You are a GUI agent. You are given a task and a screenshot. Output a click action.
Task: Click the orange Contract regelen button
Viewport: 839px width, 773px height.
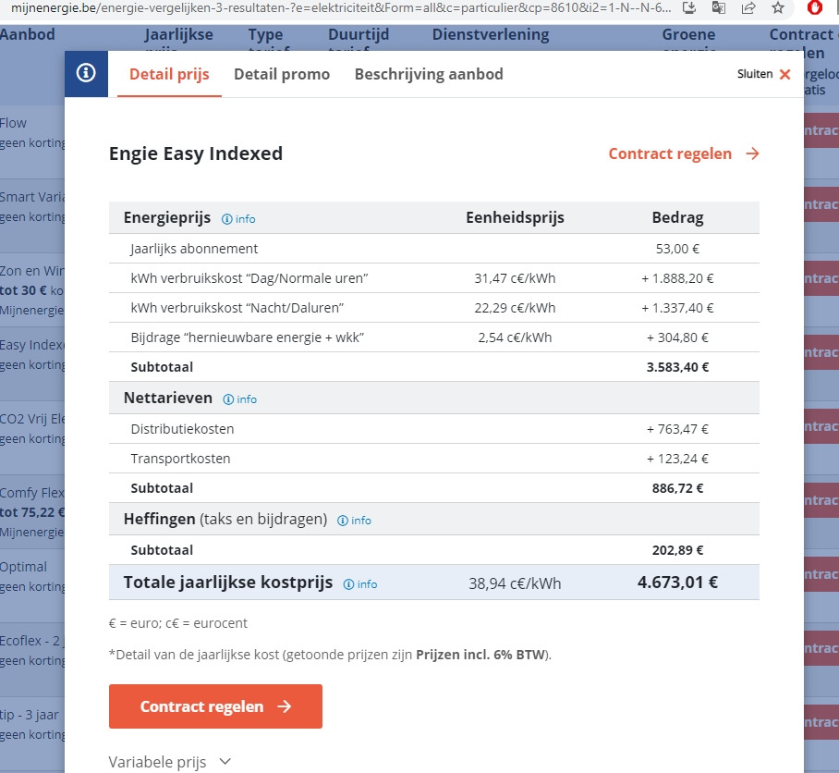pyautogui.click(x=215, y=706)
